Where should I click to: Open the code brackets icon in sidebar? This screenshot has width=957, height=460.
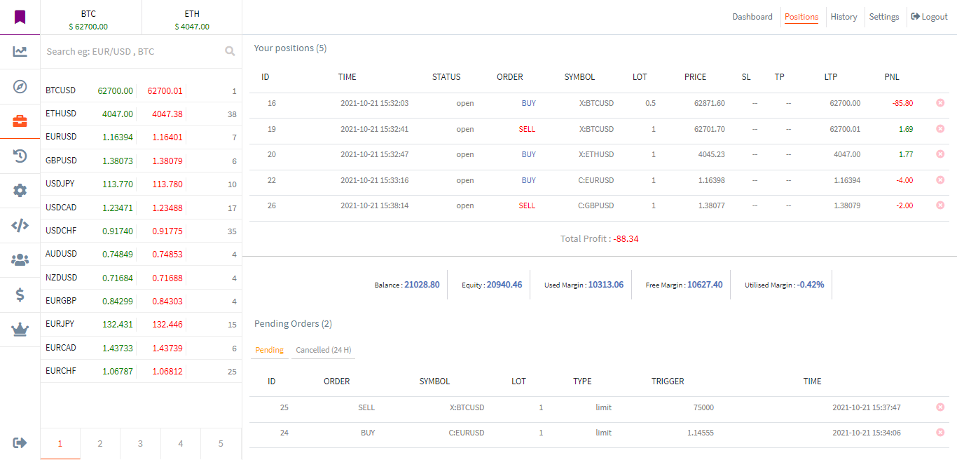pos(20,225)
